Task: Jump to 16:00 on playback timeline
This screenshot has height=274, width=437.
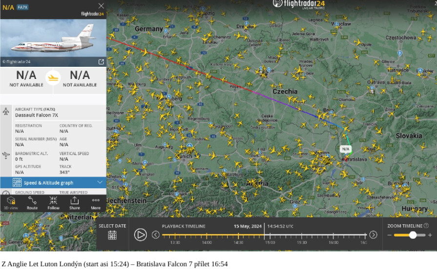Action: pos(334,236)
